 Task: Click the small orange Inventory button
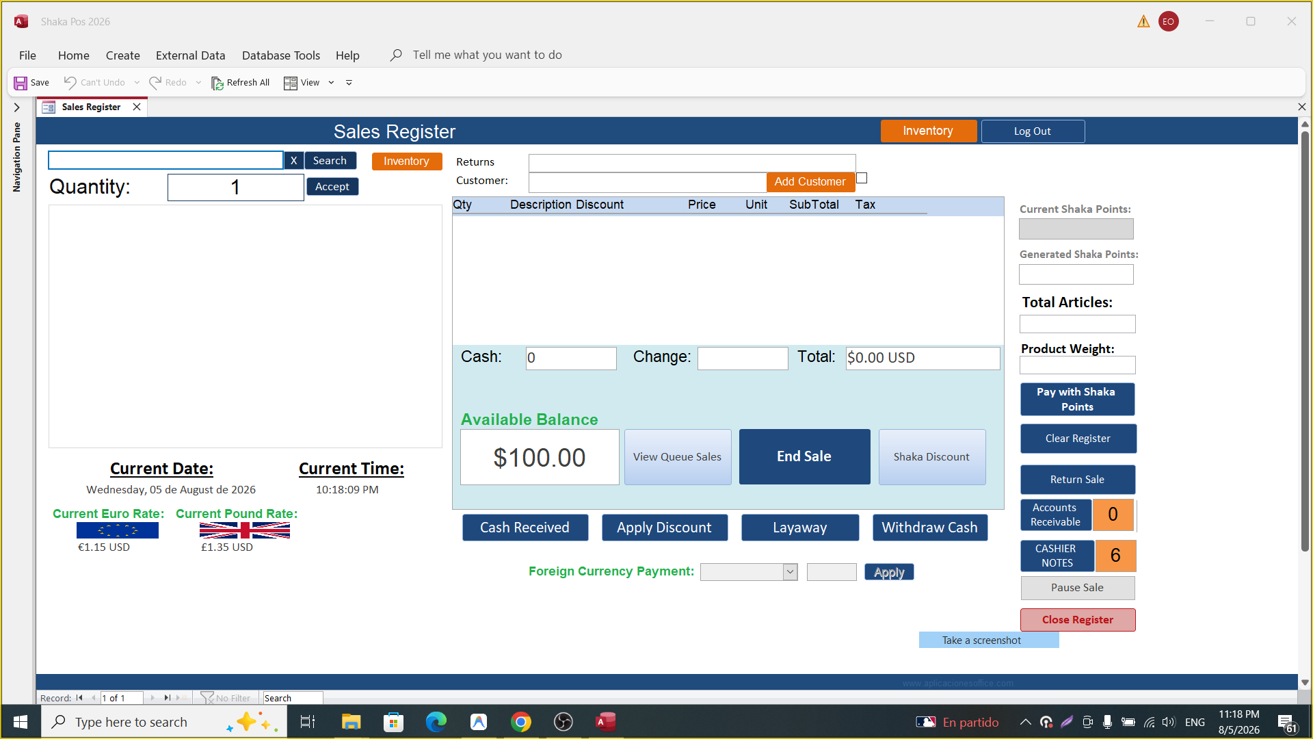click(x=406, y=161)
